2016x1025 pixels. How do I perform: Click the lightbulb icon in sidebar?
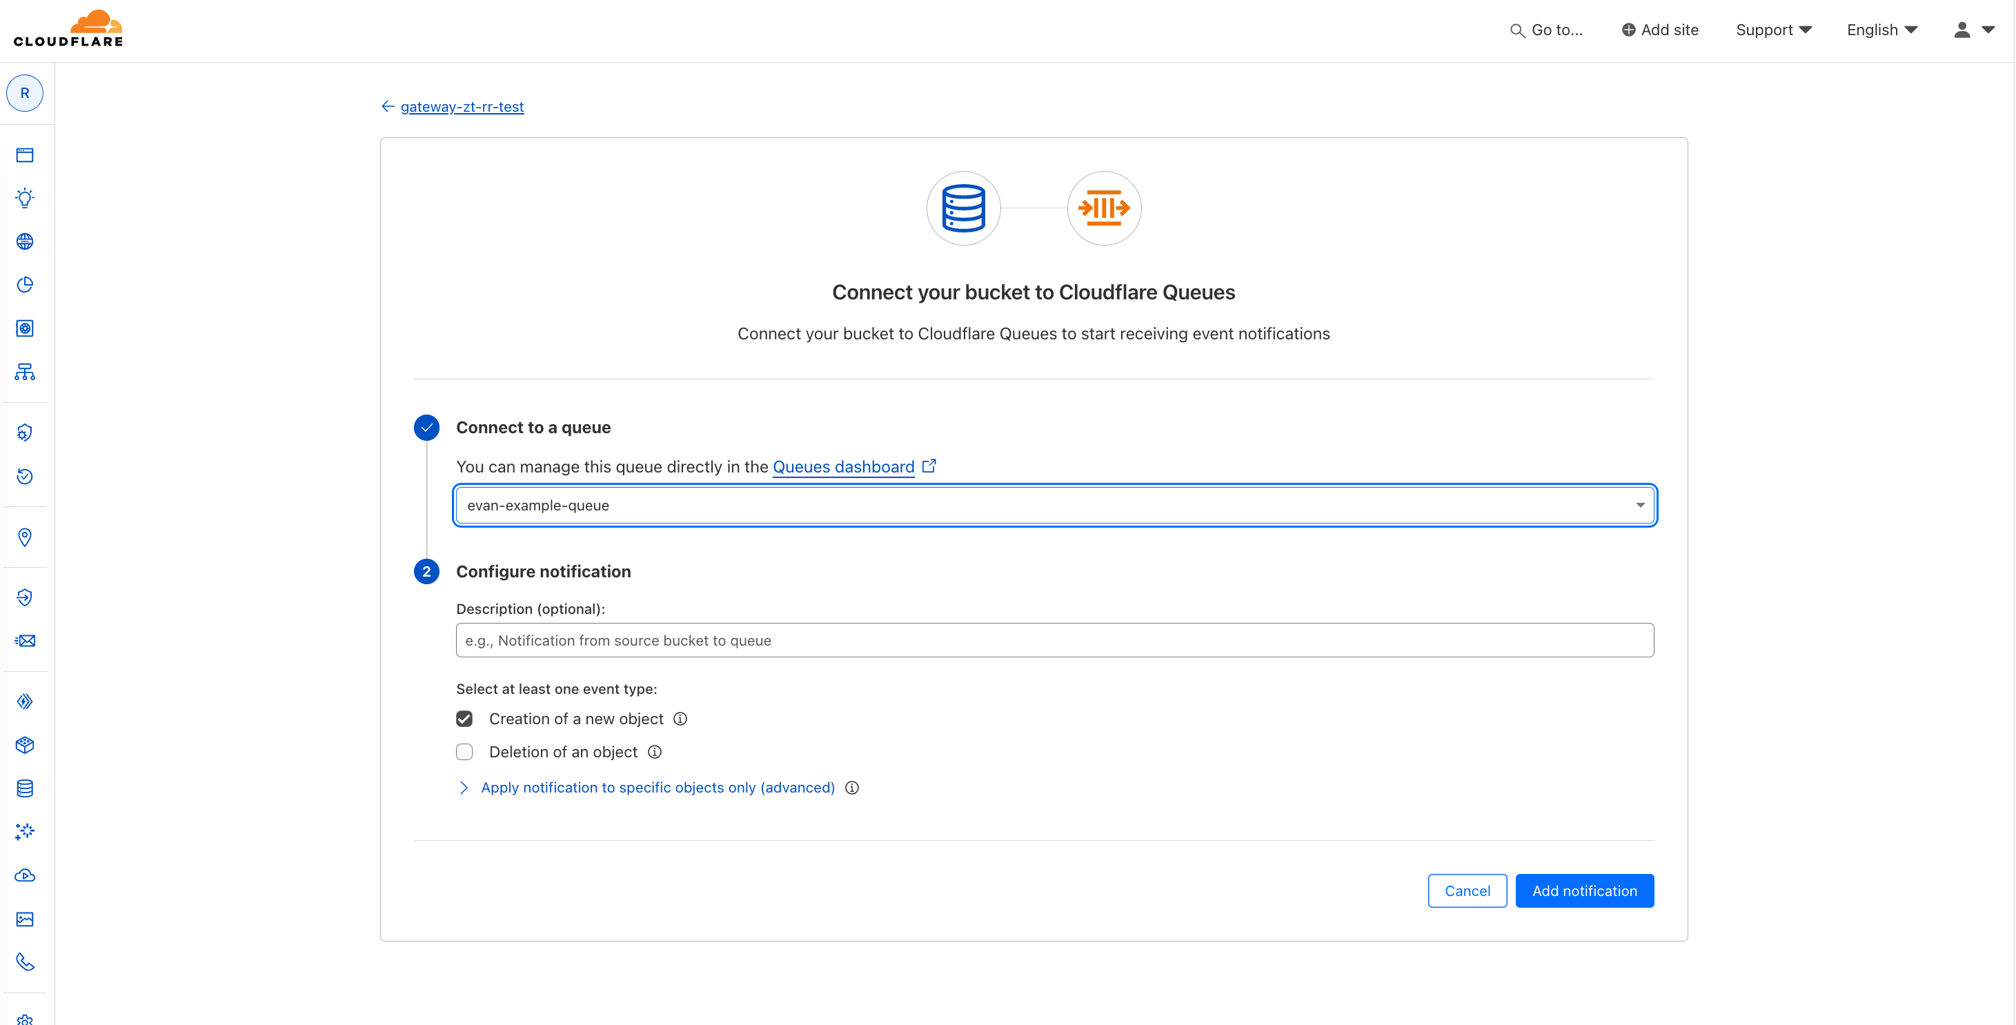[x=25, y=198]
